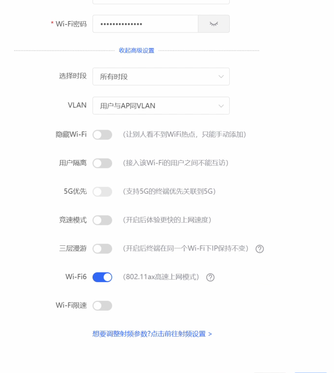The image size is (334, 373).
Task: Click the 让别人看不到WiFi热点 description text
Action: (184, 134)
